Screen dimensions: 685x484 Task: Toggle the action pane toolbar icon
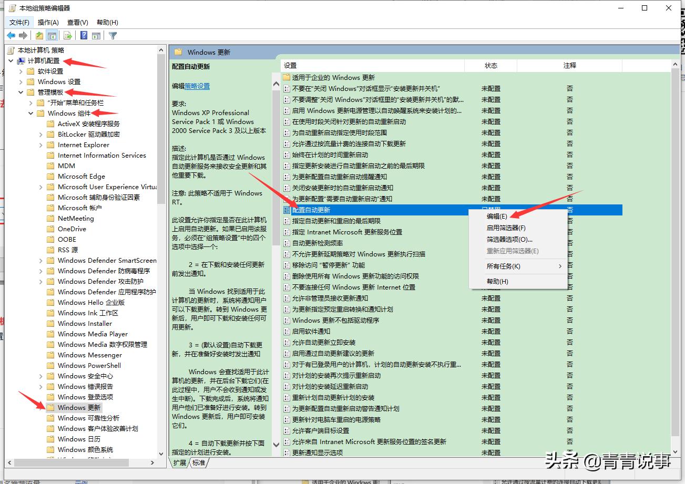click(97, 35)
